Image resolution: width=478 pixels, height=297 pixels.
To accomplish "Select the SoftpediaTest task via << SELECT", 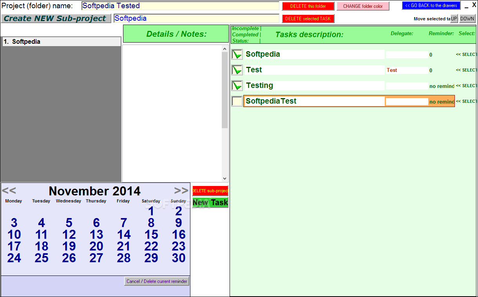I will pos(466,102).
